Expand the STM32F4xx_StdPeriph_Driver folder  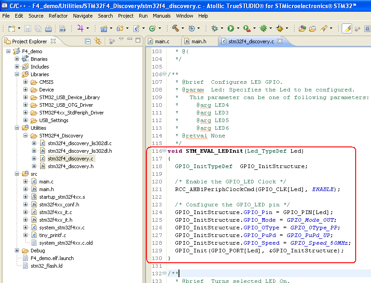click(x=26, y=112)
